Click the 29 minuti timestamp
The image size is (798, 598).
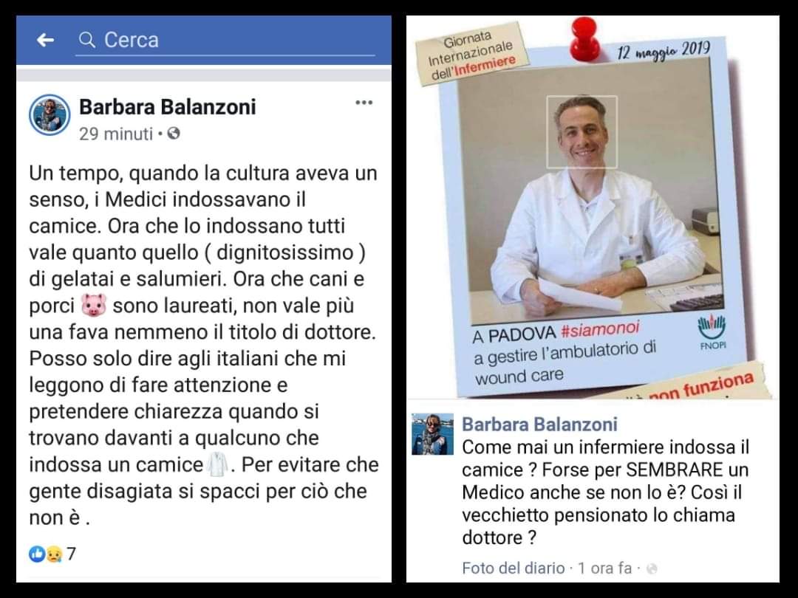pyautogui.click(x=116, y=134)
